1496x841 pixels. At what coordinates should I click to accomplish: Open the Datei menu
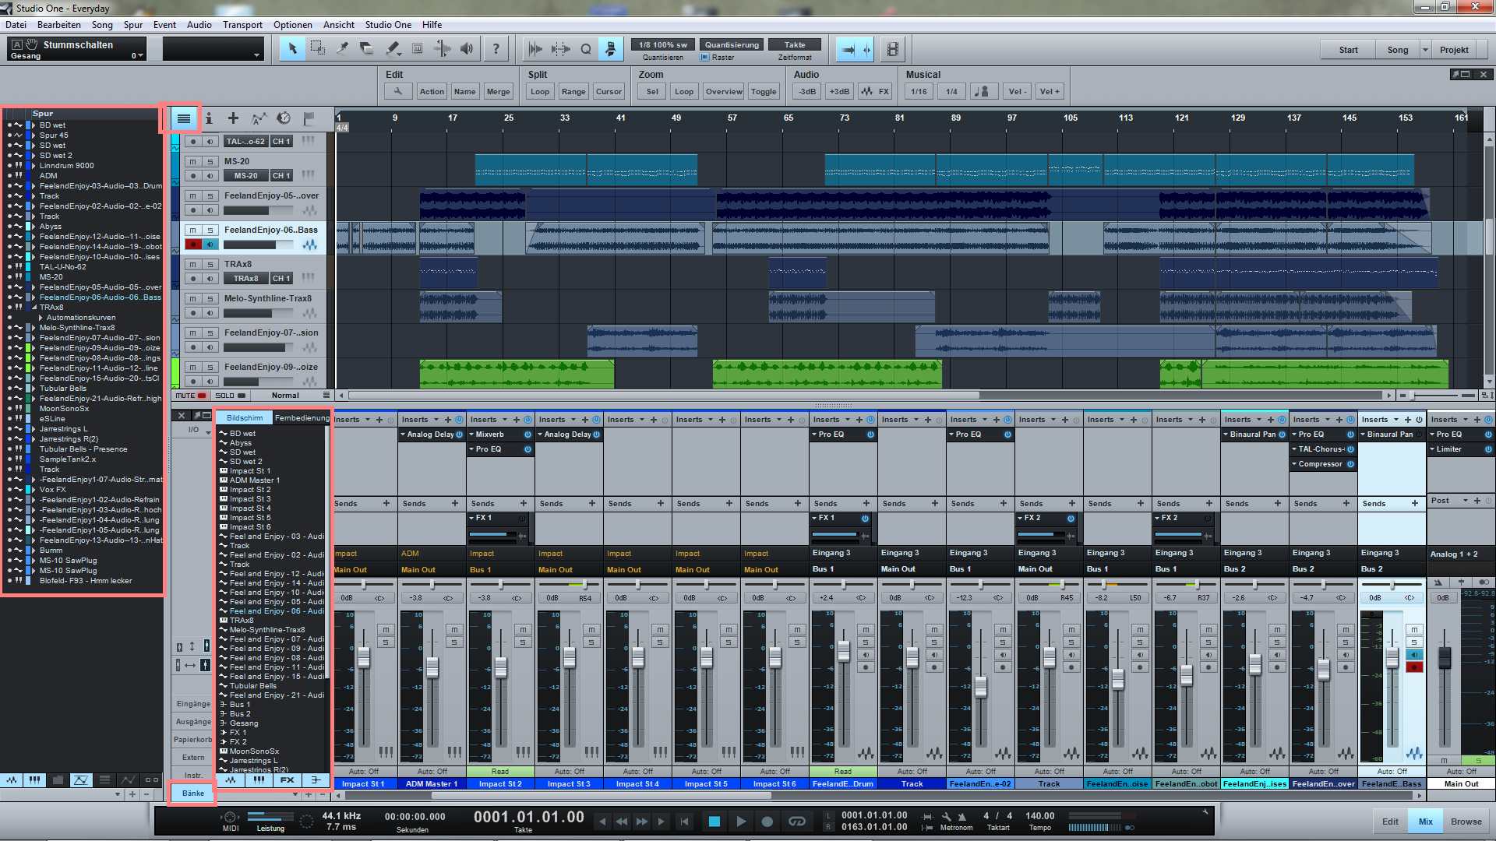[x=16, y=25]
